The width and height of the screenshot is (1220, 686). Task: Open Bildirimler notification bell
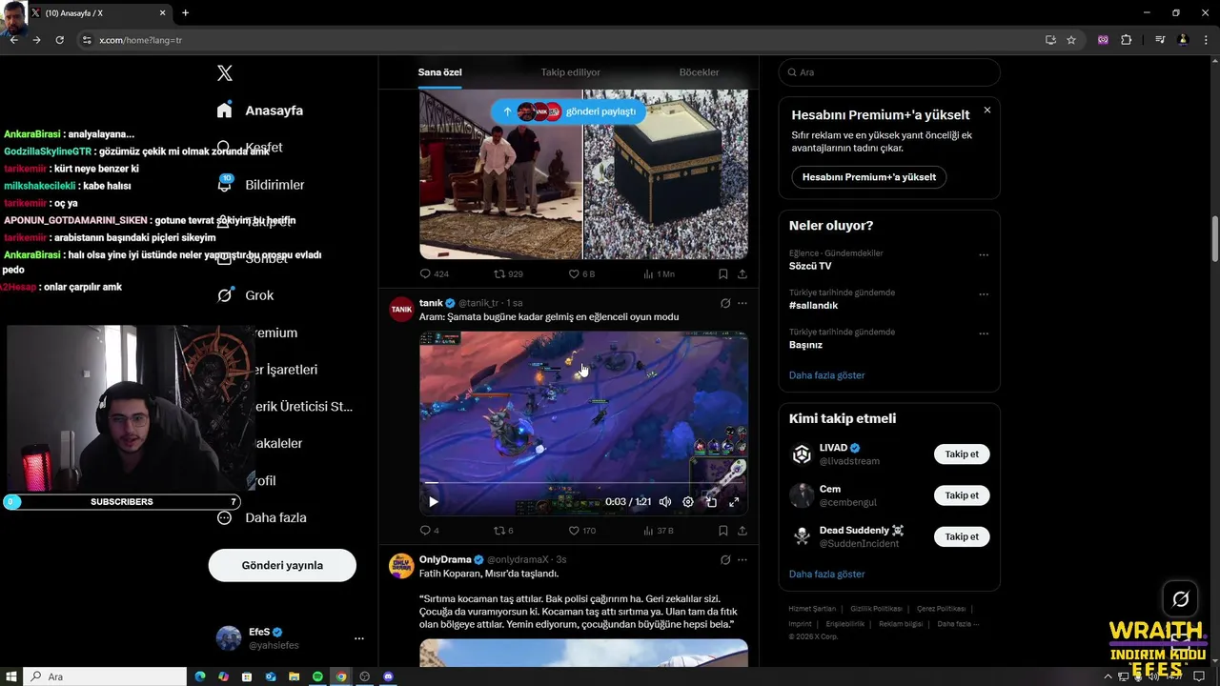coord(225,185)
